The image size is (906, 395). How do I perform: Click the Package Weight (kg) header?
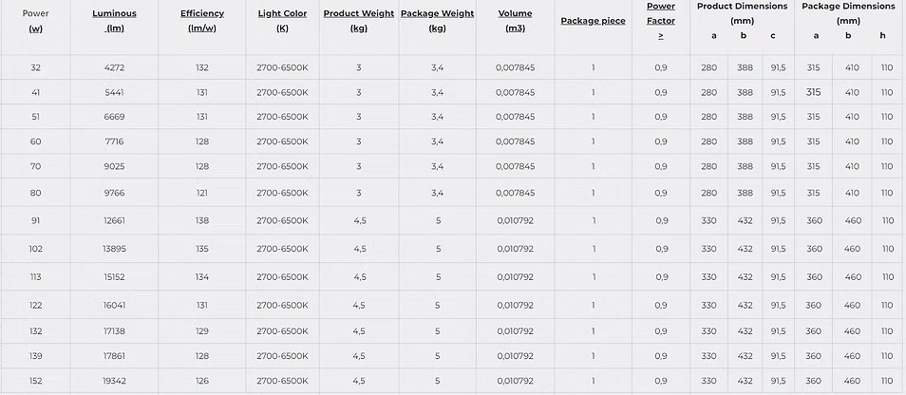click(438, 21)
